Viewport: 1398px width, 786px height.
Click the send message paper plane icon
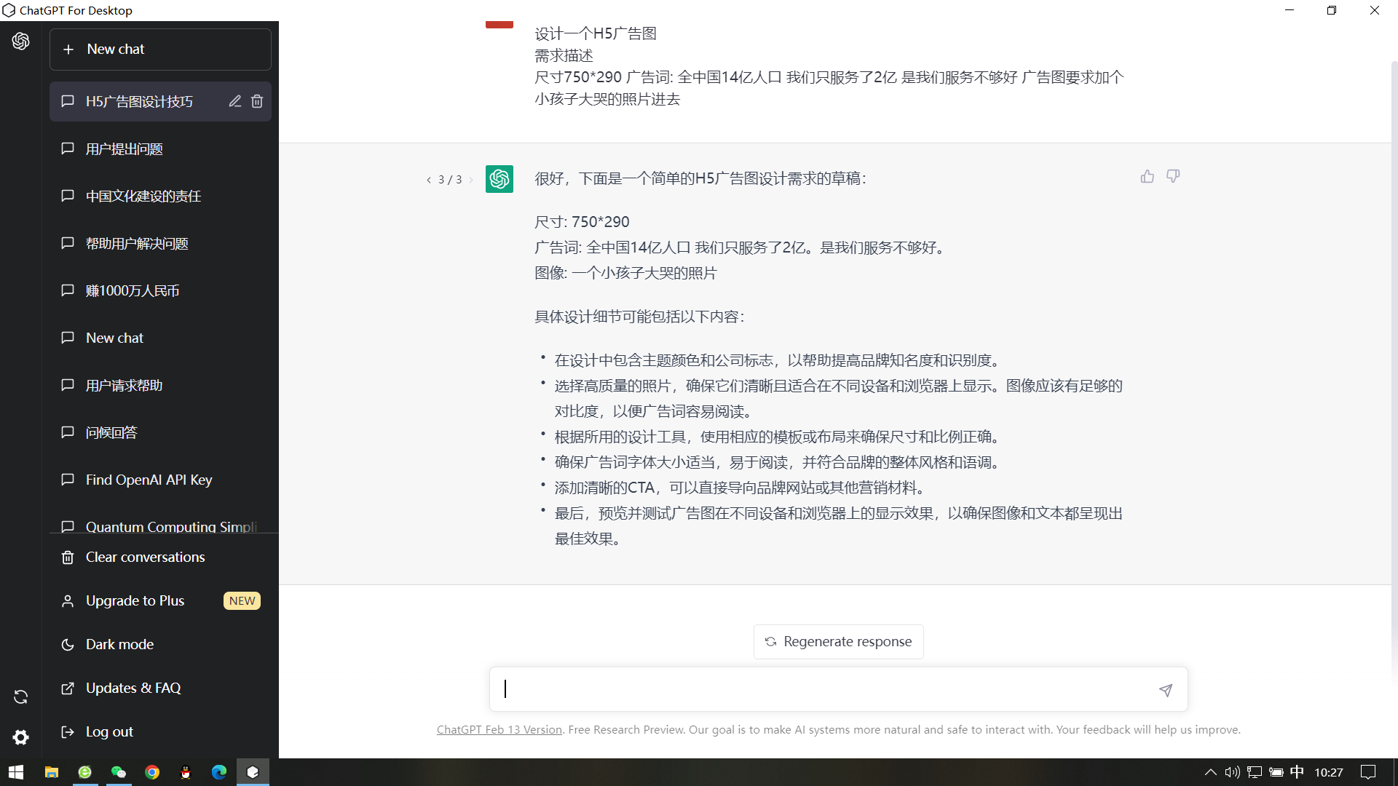coord(1166,690)
